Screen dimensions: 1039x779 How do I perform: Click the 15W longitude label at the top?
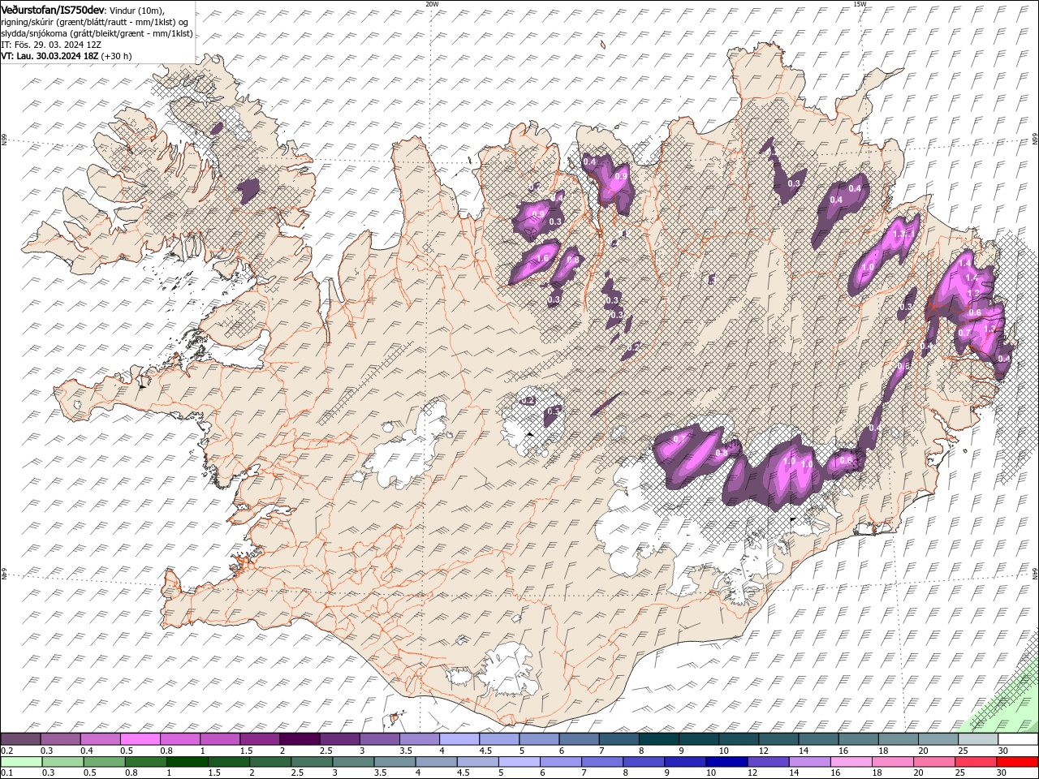(x=860, y=4)
